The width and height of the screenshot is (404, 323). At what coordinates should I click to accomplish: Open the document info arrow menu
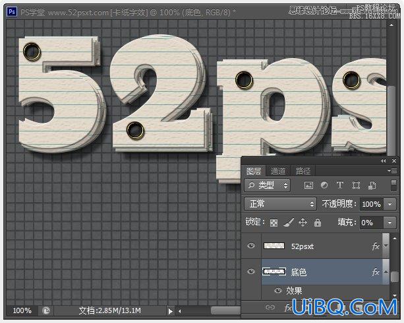click(x=170, y=311)
